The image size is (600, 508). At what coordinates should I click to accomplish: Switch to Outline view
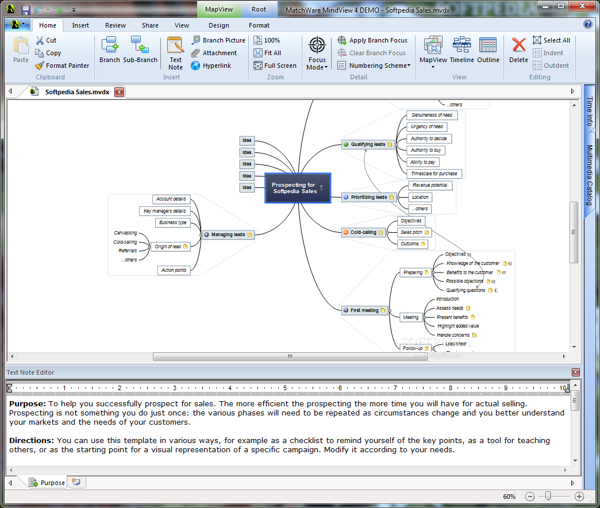pos(488,50)
